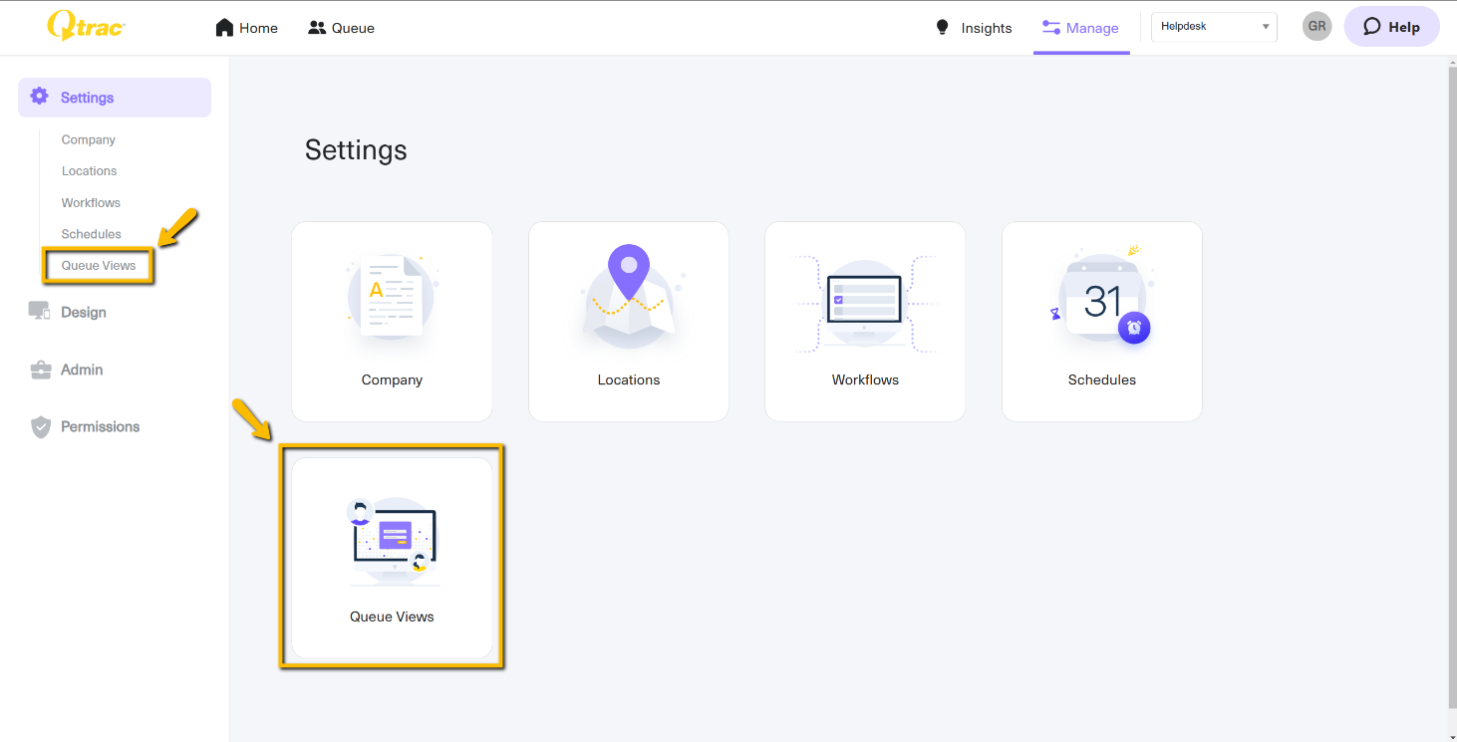Switch to the Manage tab

[x=1081, y=28]
